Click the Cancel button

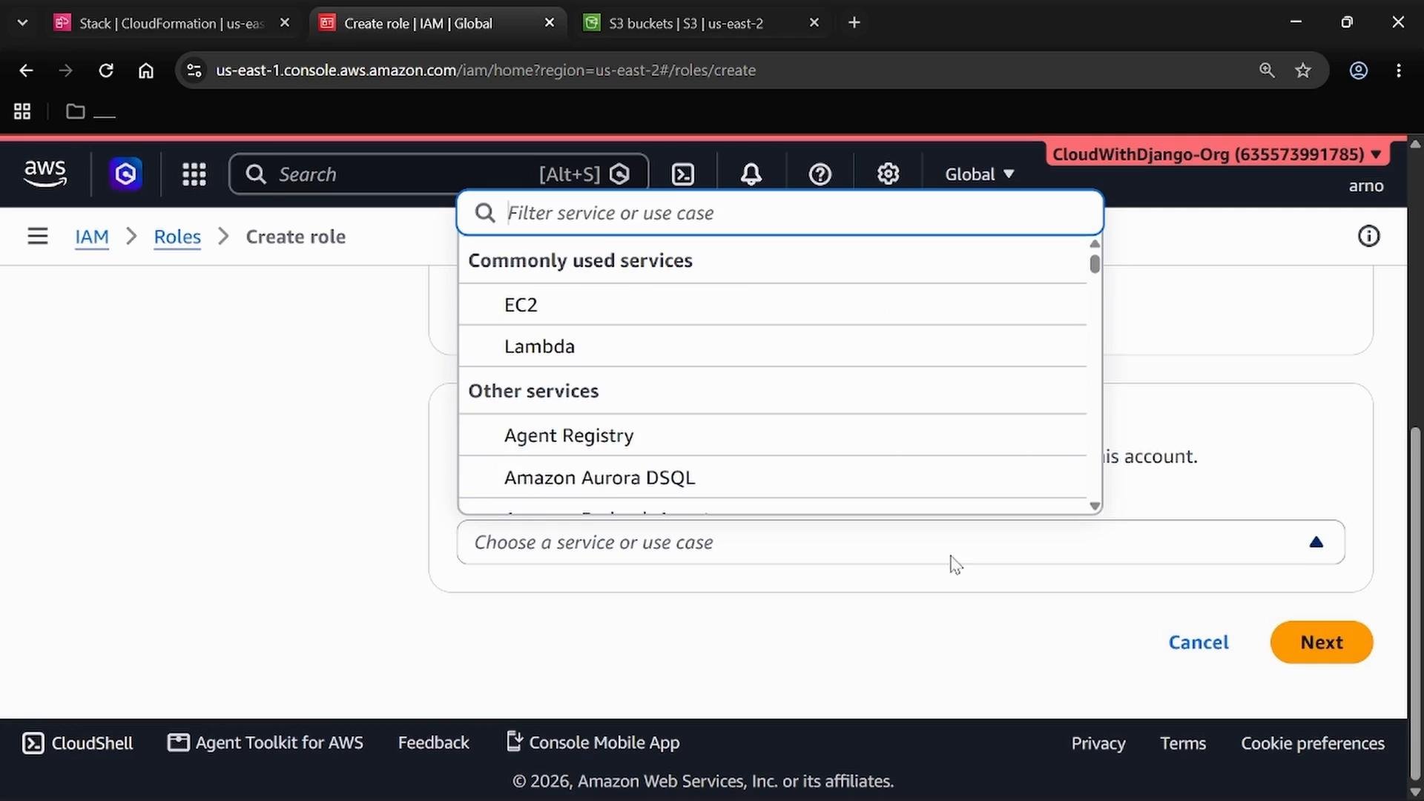[x=1199, y=642]
